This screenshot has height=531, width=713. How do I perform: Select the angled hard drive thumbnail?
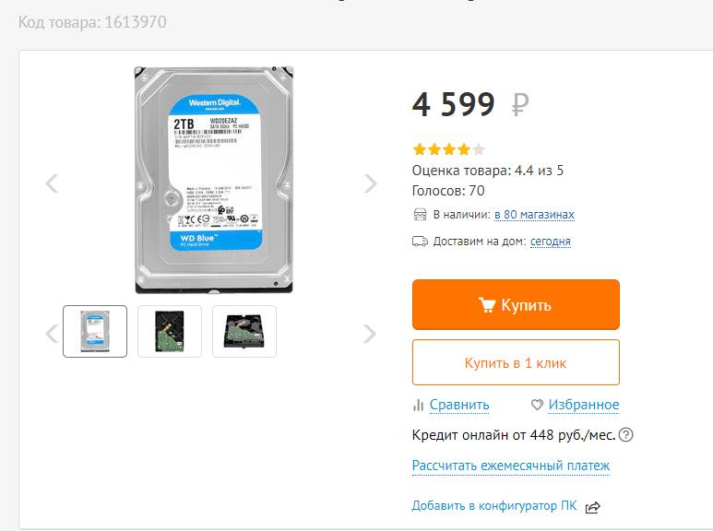point(244,332)
